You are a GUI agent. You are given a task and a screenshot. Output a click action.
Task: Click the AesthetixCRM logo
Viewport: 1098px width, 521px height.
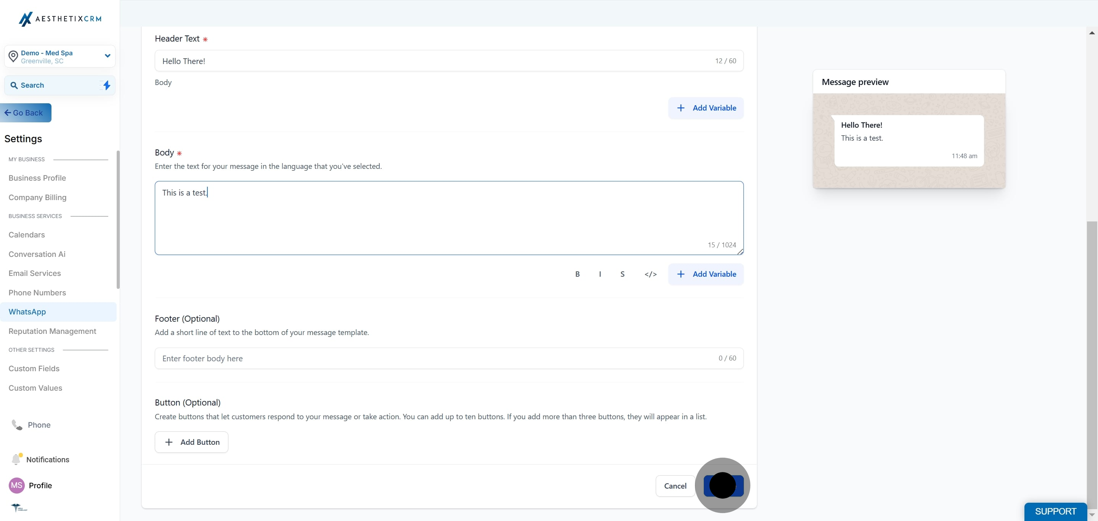(x=60, y=19)
